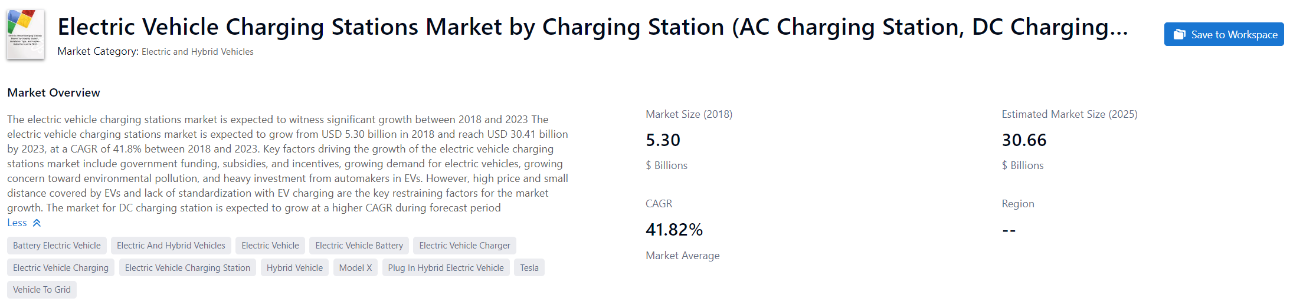Select the Battery Electric Vehicle tag
The image size is (1290, 308).
click(x=57, y=246)
